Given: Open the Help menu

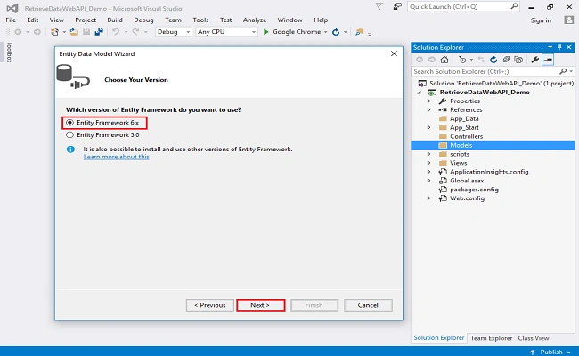Looking at the screenshot, I should [321, 20].
